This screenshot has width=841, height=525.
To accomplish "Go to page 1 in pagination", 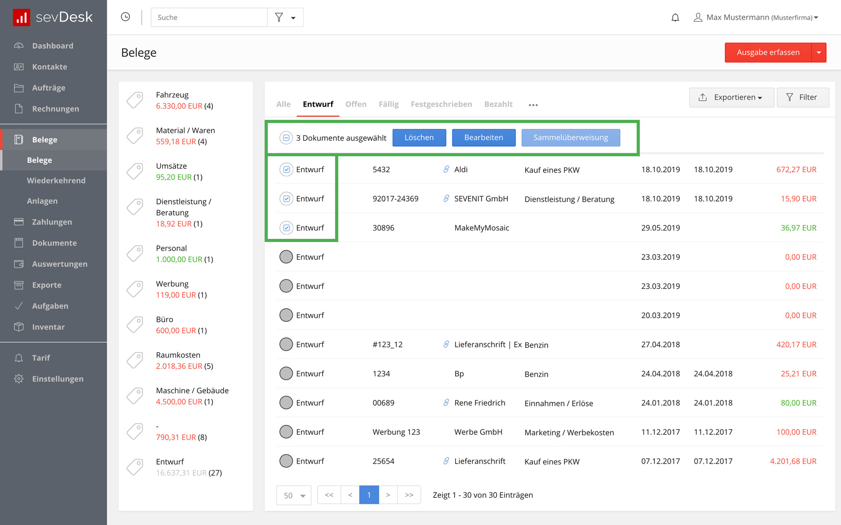I will click(369, 495).
